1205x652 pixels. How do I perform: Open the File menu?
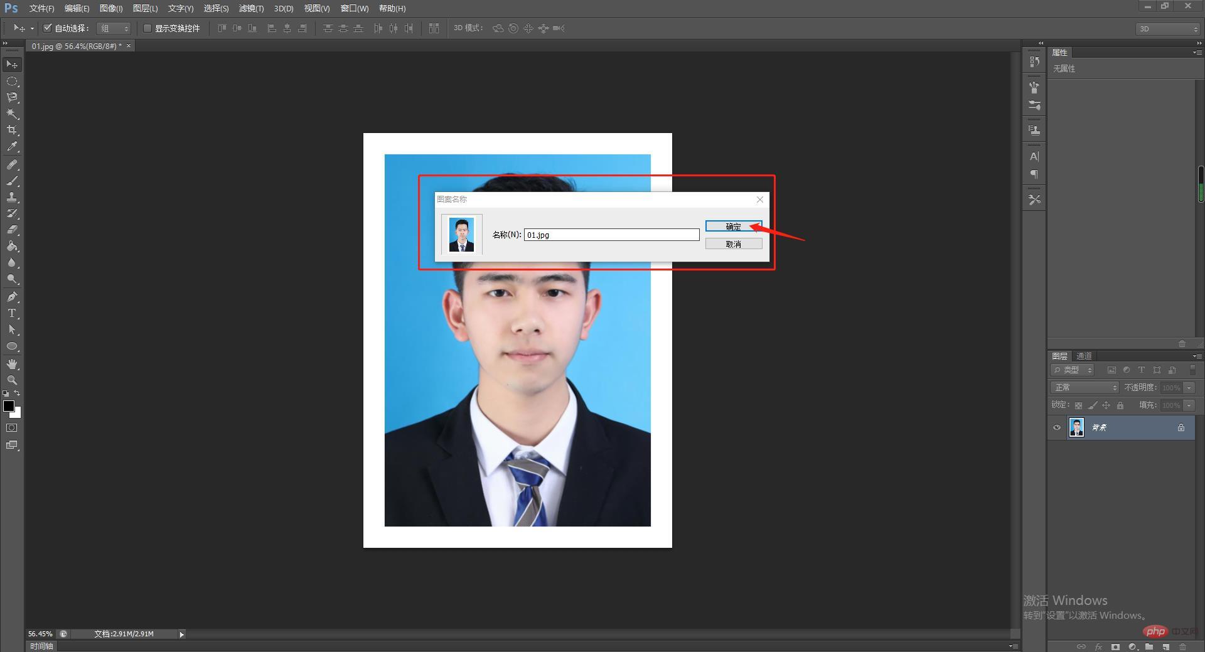coord(41,8)
